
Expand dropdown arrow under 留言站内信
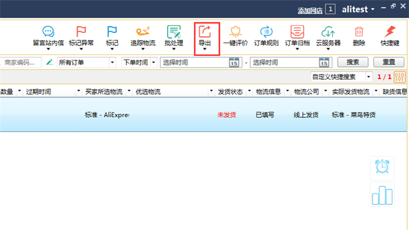[x=48, y=49]
